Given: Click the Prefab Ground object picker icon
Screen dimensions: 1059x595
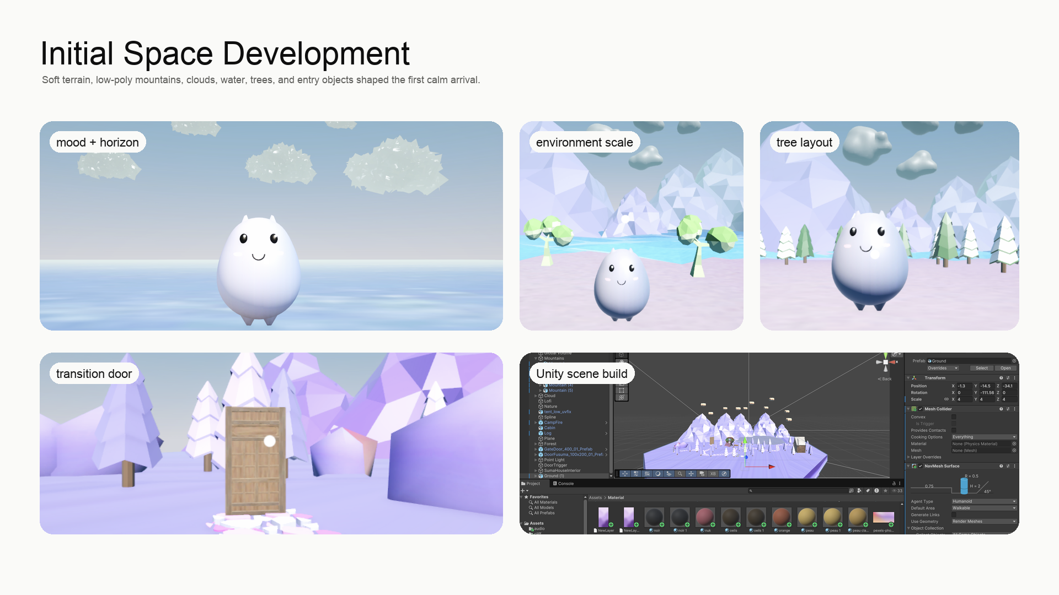Looking at the screenshot, I should click(x=1014, y=361).
